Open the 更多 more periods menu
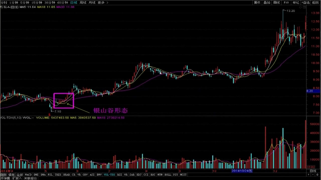321x180 pixels. coord(101,2)
